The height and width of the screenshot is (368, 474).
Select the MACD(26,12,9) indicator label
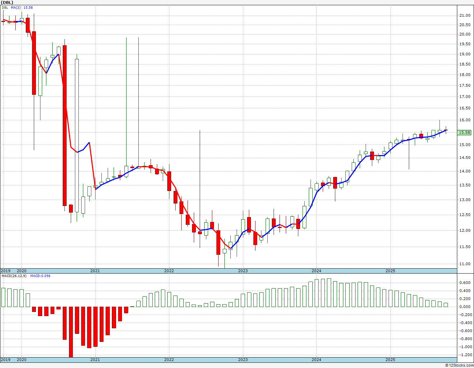point(14,276)
